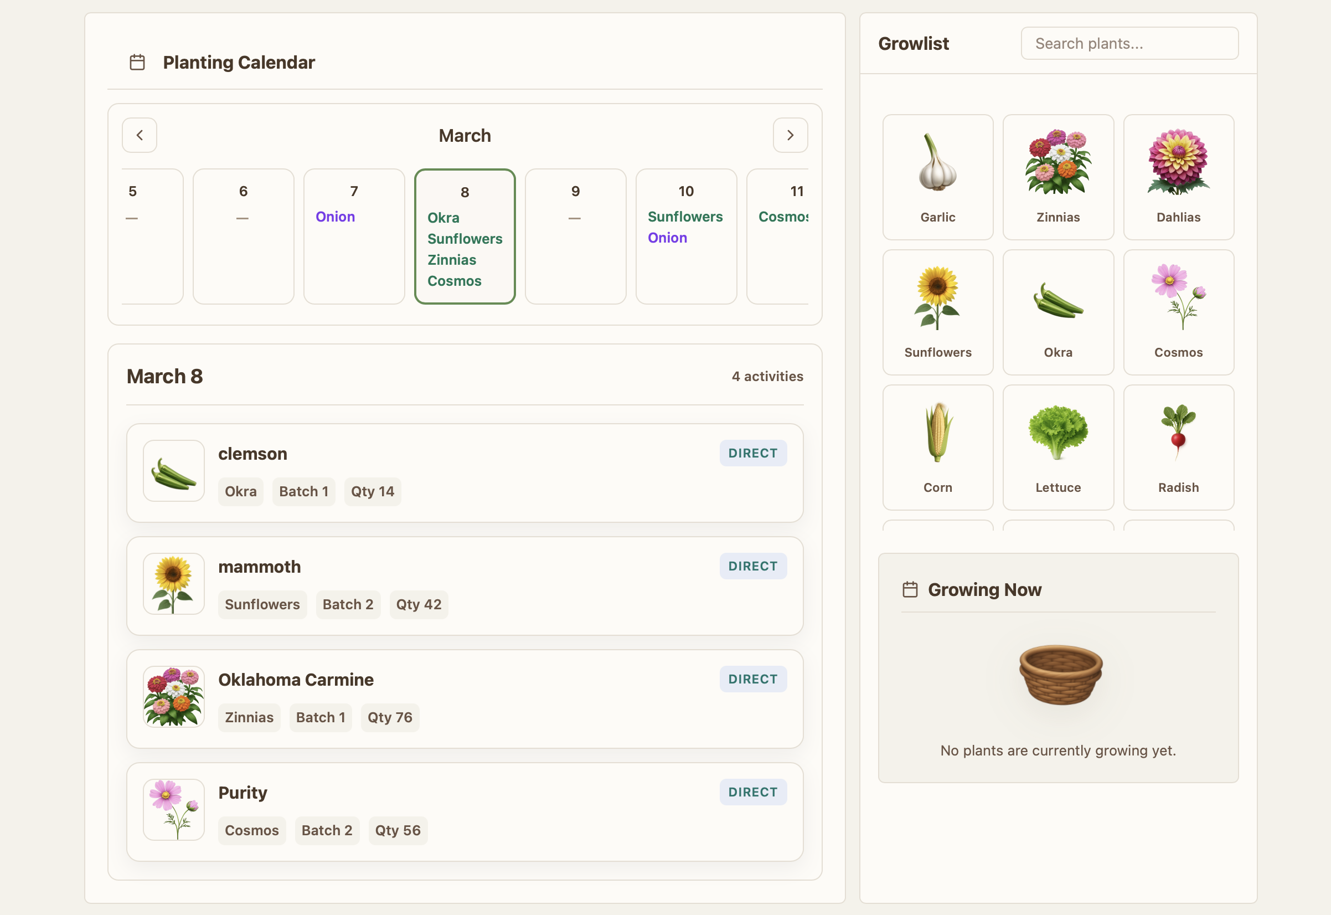Go to previous month with left chevron

click(140, 135)
